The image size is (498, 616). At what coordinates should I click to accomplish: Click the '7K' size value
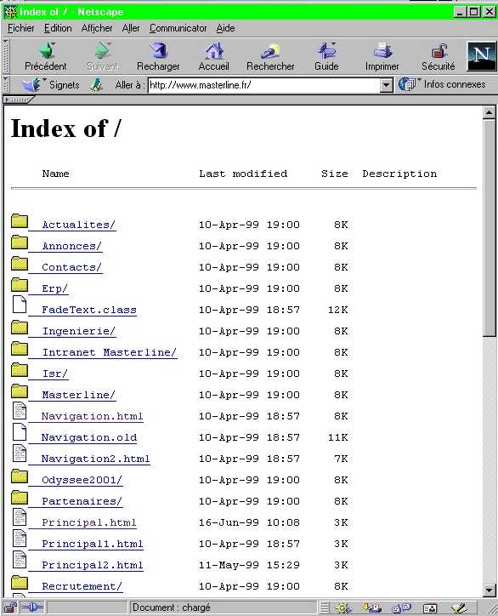(341, 459)
